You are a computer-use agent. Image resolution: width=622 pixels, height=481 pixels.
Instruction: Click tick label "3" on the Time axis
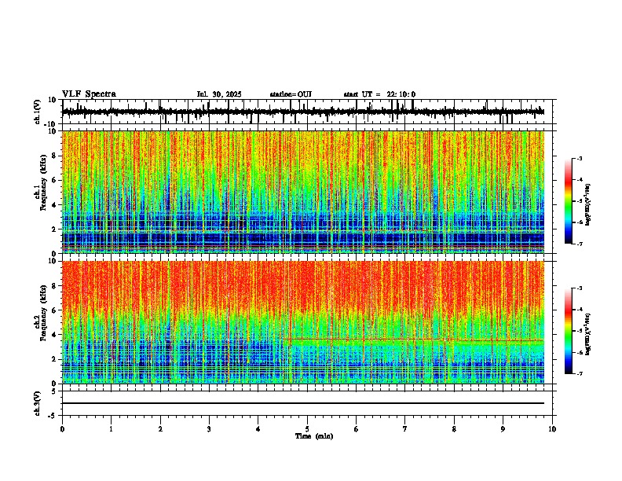(209, 429)
